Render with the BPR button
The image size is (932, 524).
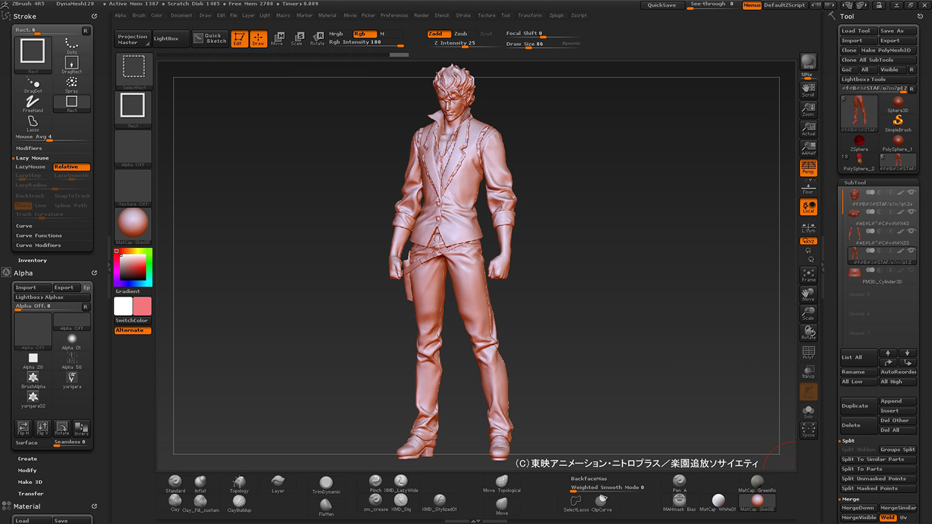click(808, 62)
